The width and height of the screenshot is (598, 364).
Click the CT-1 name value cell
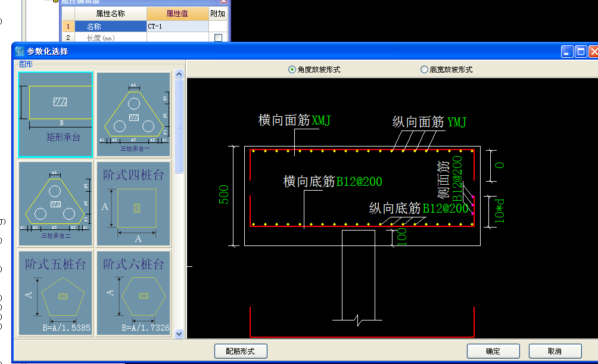177,26
